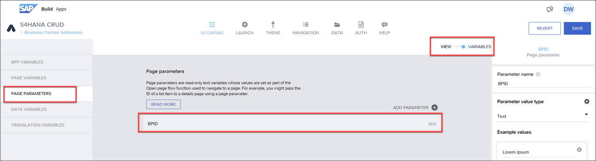Viewport: 596px width, 161px height.
Task: Click the S4HANA CRUD app title
Action: click(42, 25)
